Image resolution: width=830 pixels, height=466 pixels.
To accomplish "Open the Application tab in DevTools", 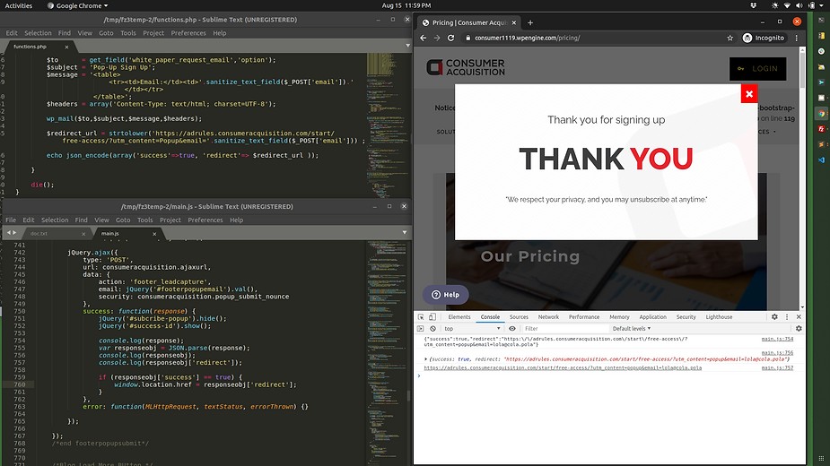I will [x=652, y=317].
